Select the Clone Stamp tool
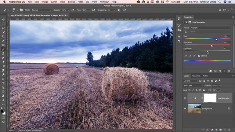This screenshot has height=132, width=235. coord(3,54)
